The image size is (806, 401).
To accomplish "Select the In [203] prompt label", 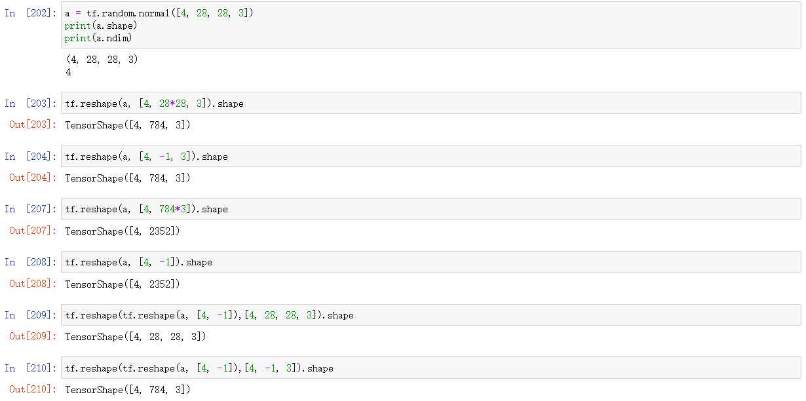I will click(31, 104).
